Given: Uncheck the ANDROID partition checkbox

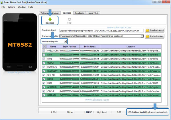Looking at the screenshot, I should [44, 87].
